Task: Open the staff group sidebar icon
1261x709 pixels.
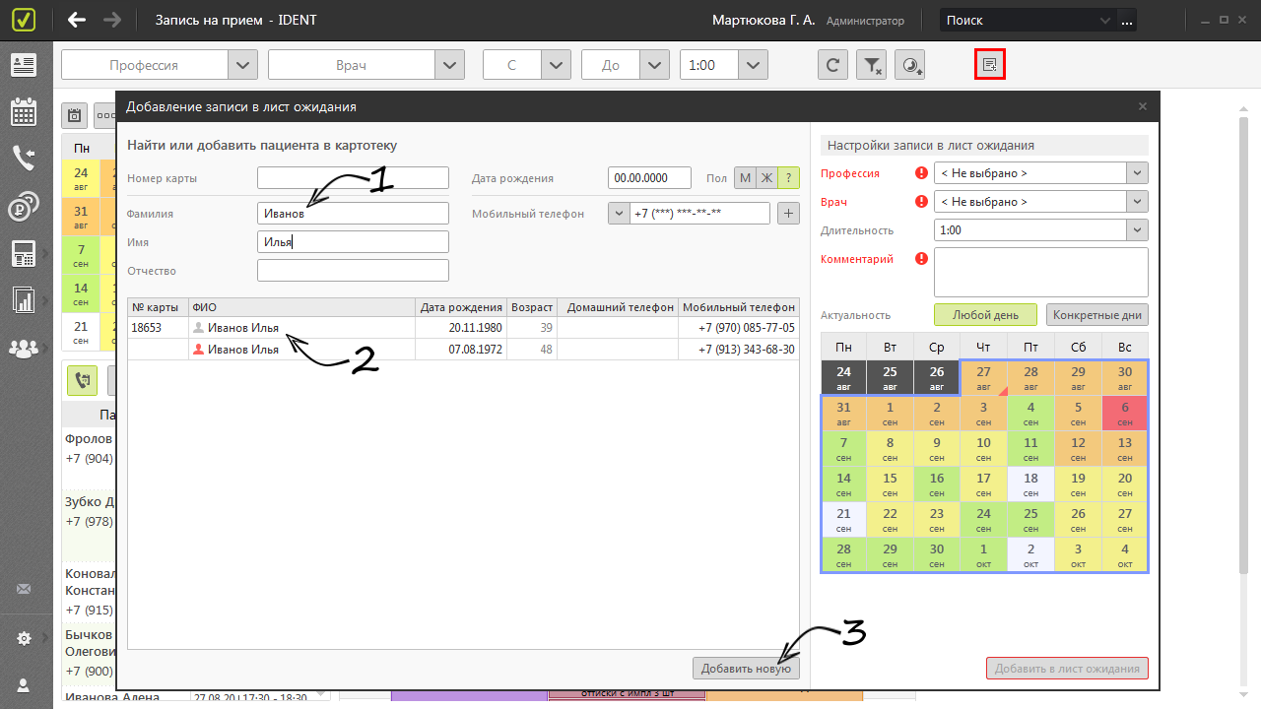Action: tap(24, 347)
